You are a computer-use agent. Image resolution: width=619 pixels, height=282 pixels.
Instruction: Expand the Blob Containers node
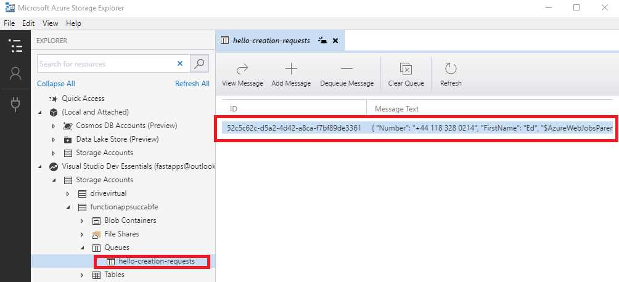82,221
